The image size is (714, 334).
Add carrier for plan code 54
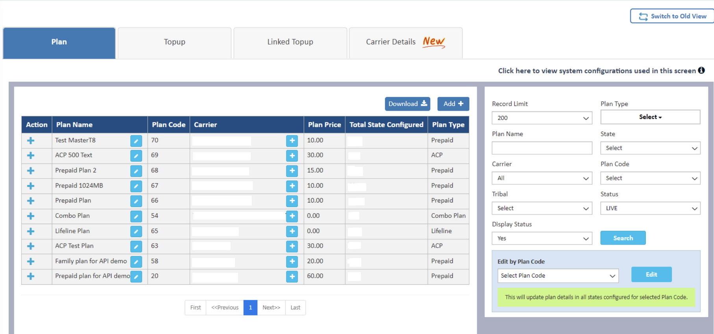(292, 216)
